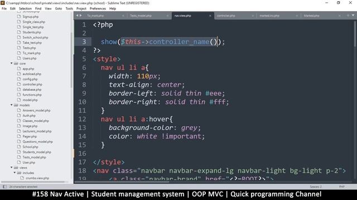This screenshot has height=200, width=357.
Task: Open the Edit menu
Action: (x=13, y=9)
